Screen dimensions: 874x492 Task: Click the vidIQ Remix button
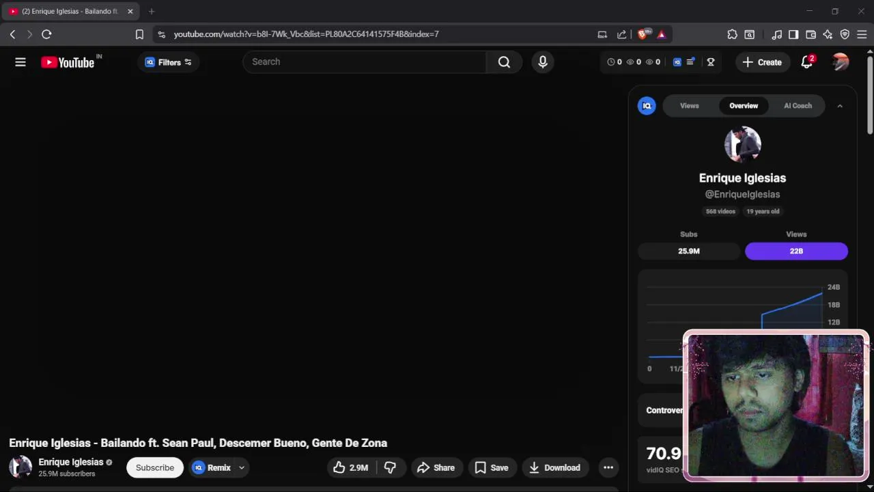[x=212, y=467]
